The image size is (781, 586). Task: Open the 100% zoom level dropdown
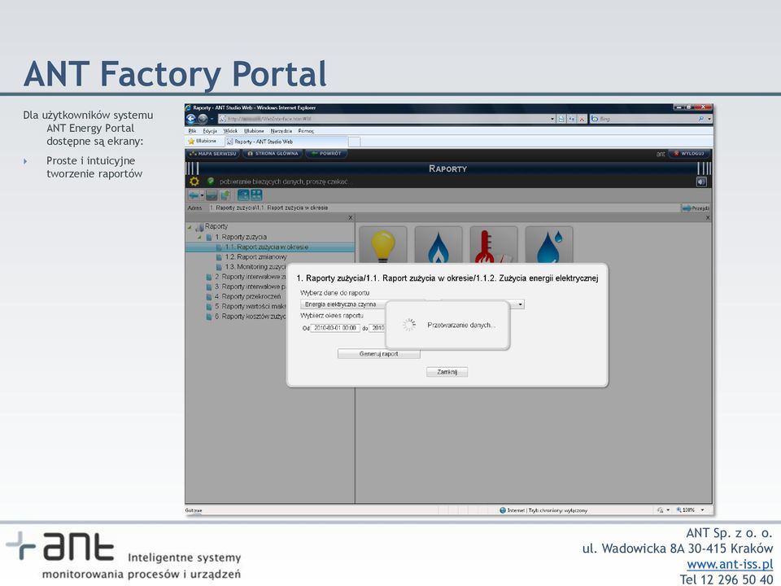pyautogui.click(x=702, y=510)
